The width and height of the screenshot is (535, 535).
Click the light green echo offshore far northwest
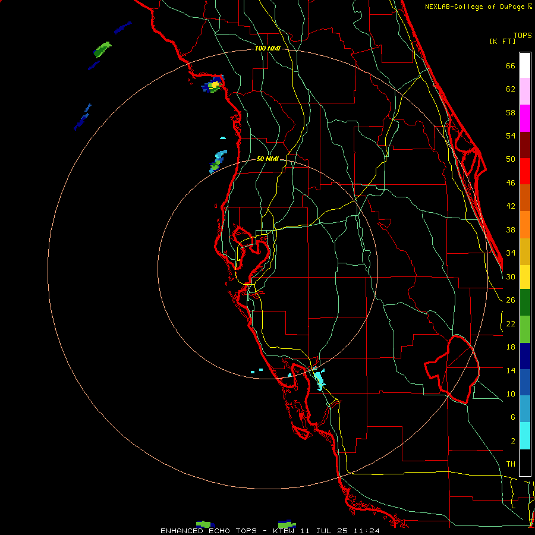[102, 49]
